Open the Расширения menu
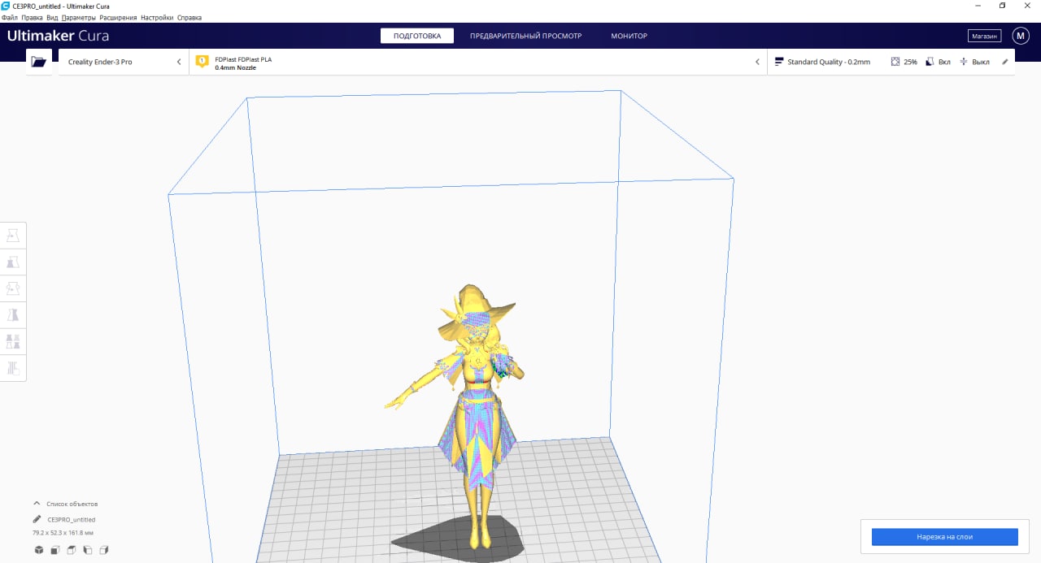Viewport: 1041px width, 563px height. 119,17
